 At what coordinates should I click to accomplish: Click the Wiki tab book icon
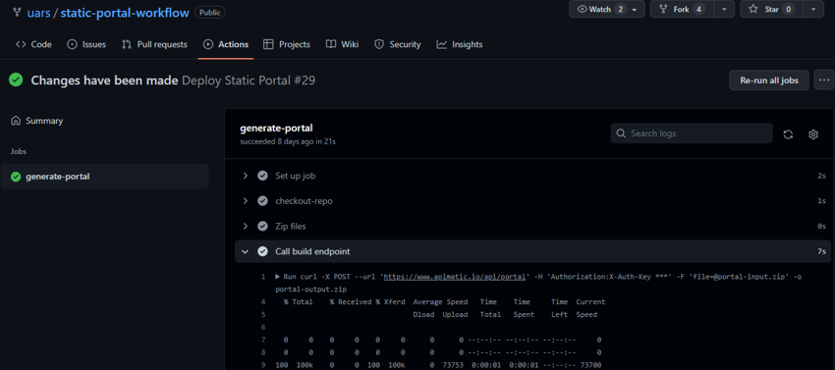(331, 44)
